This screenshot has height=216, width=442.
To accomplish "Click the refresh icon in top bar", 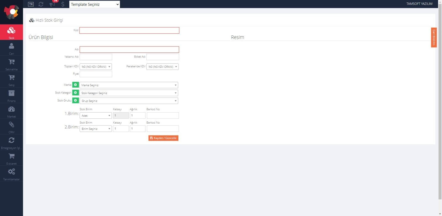I will [41, 4].
